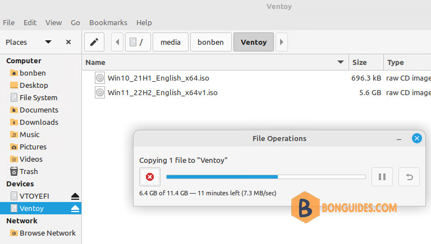Screen dimensions: 431x244
Task: Select the Ventoy path bar button
Action: [x=254, y=42]
